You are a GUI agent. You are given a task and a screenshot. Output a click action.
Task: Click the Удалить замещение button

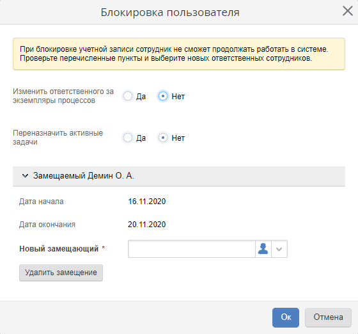click(x=61, y=273)
